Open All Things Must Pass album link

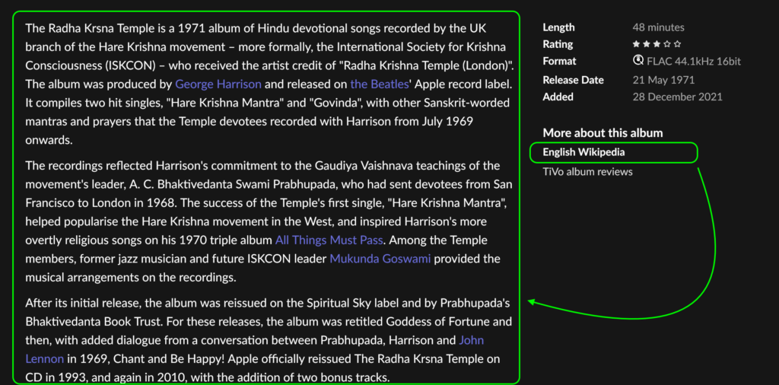(x=329, y=240)
